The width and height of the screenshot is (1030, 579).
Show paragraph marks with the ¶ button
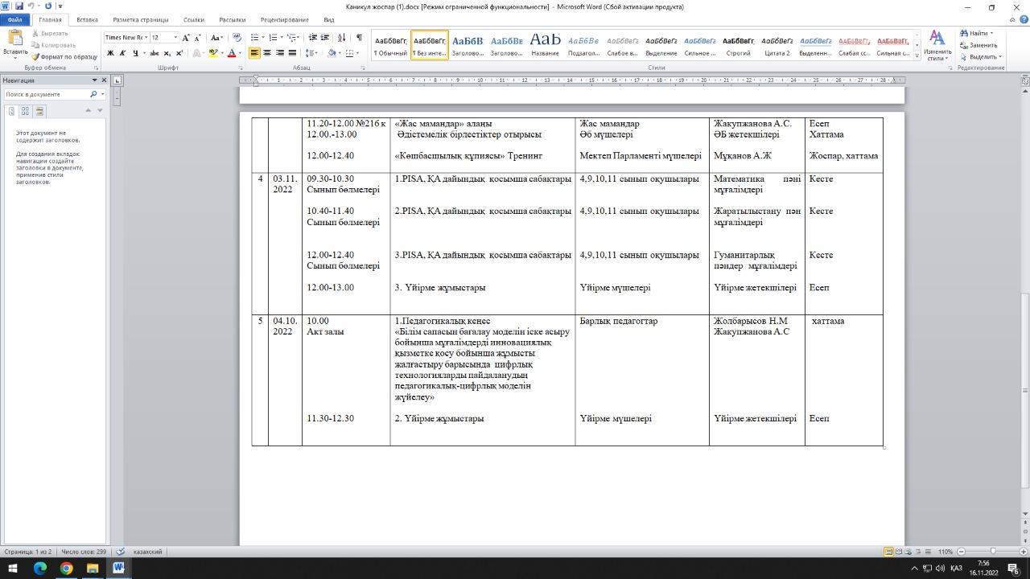point(359,37)
